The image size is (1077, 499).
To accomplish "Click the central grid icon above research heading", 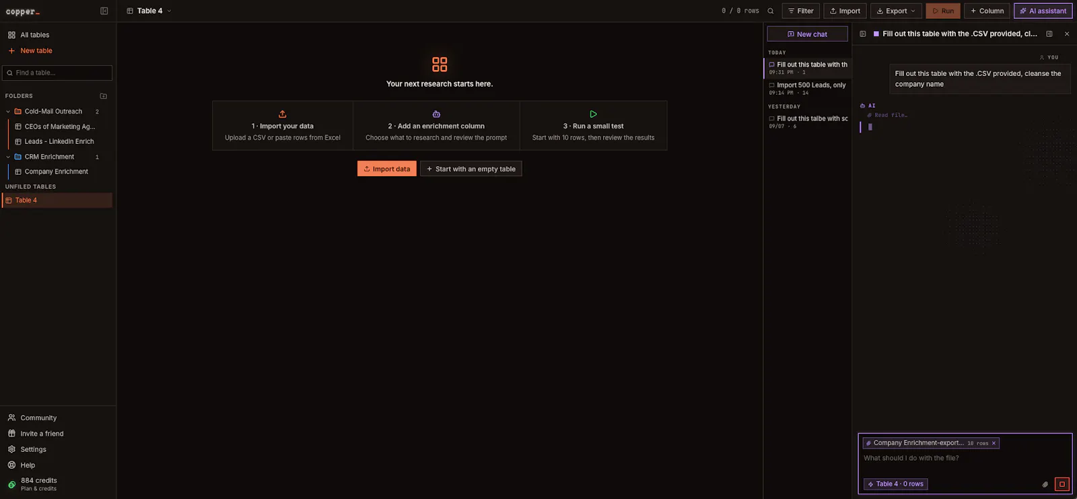I will (440, 64).
